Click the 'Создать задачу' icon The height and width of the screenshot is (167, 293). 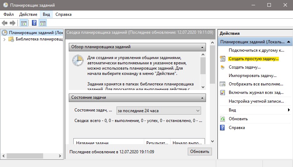point(222,67)
